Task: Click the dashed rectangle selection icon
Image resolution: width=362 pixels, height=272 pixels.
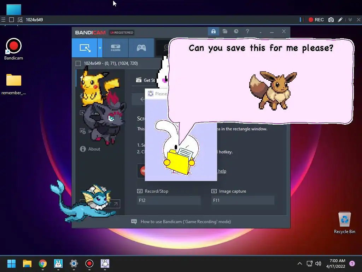Action: 78,63
